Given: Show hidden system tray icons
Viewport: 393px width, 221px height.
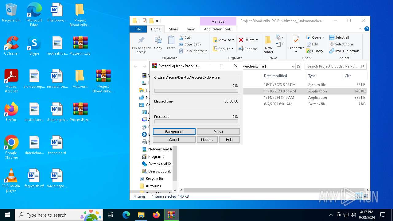Looking at the screenshot, I should pos(331,215).
